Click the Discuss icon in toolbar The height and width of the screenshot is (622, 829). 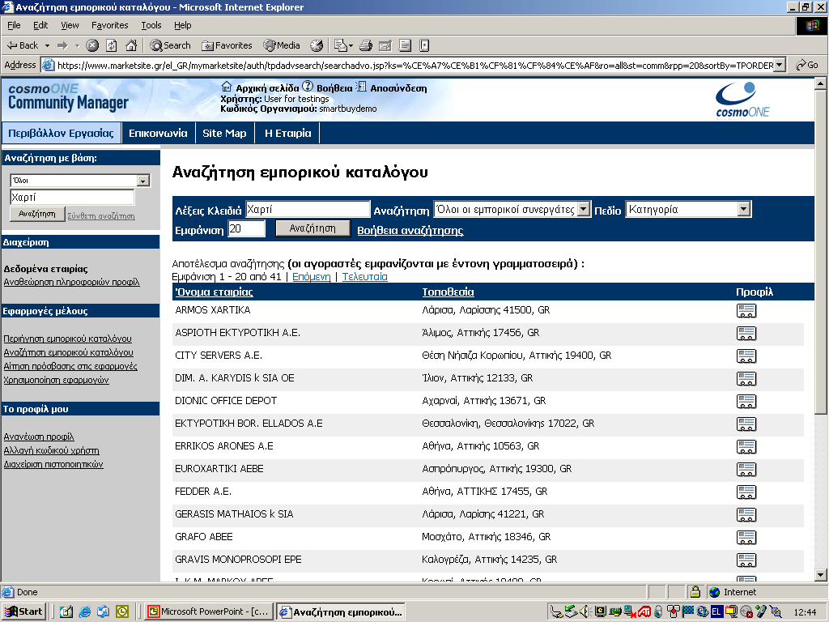[x=405, y=45]
